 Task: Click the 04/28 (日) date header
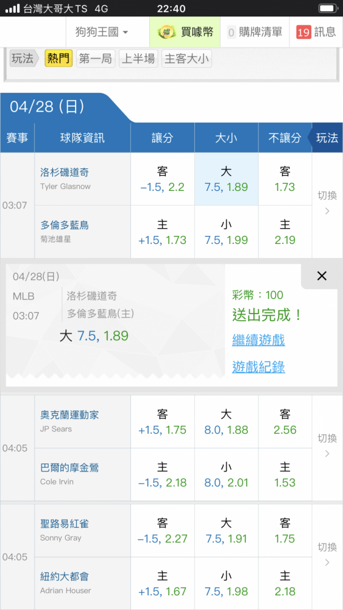(x=47, y=107)
